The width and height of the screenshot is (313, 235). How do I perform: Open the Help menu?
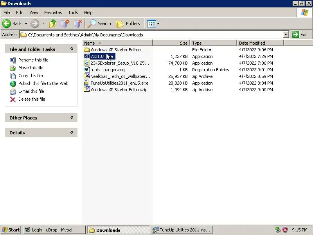pos(88,13)
